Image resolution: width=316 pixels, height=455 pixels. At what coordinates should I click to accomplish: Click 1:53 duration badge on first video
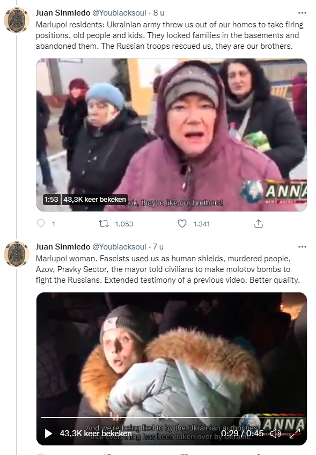pyautogui.click(x=52, y=200)
